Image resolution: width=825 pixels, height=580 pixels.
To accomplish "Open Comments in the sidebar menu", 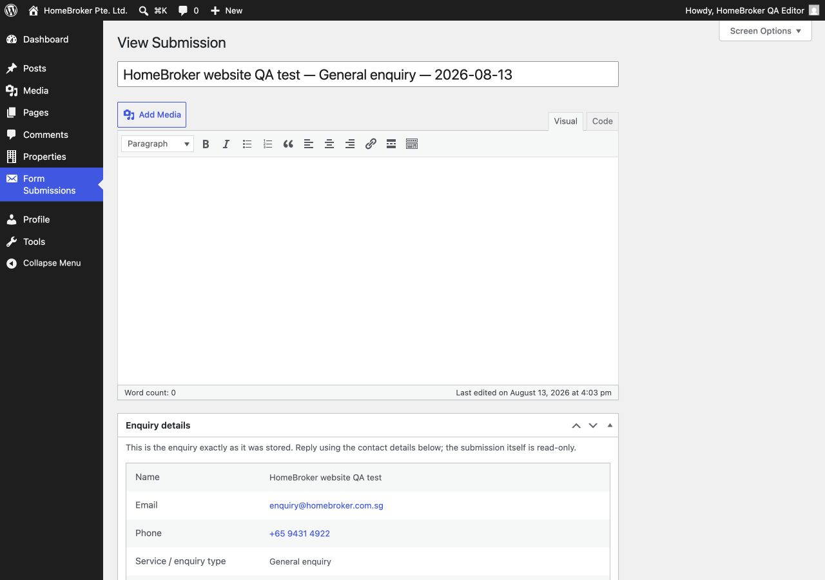I will click(52, 135).
